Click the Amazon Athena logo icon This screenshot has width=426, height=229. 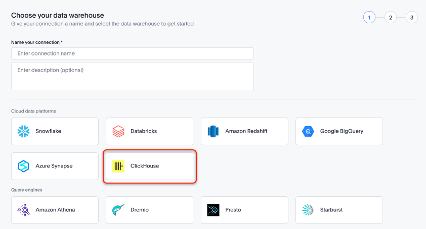(x=23, y=210)
